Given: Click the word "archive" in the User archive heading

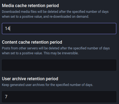Looking at the screenshot, I should tap(19, 79).
